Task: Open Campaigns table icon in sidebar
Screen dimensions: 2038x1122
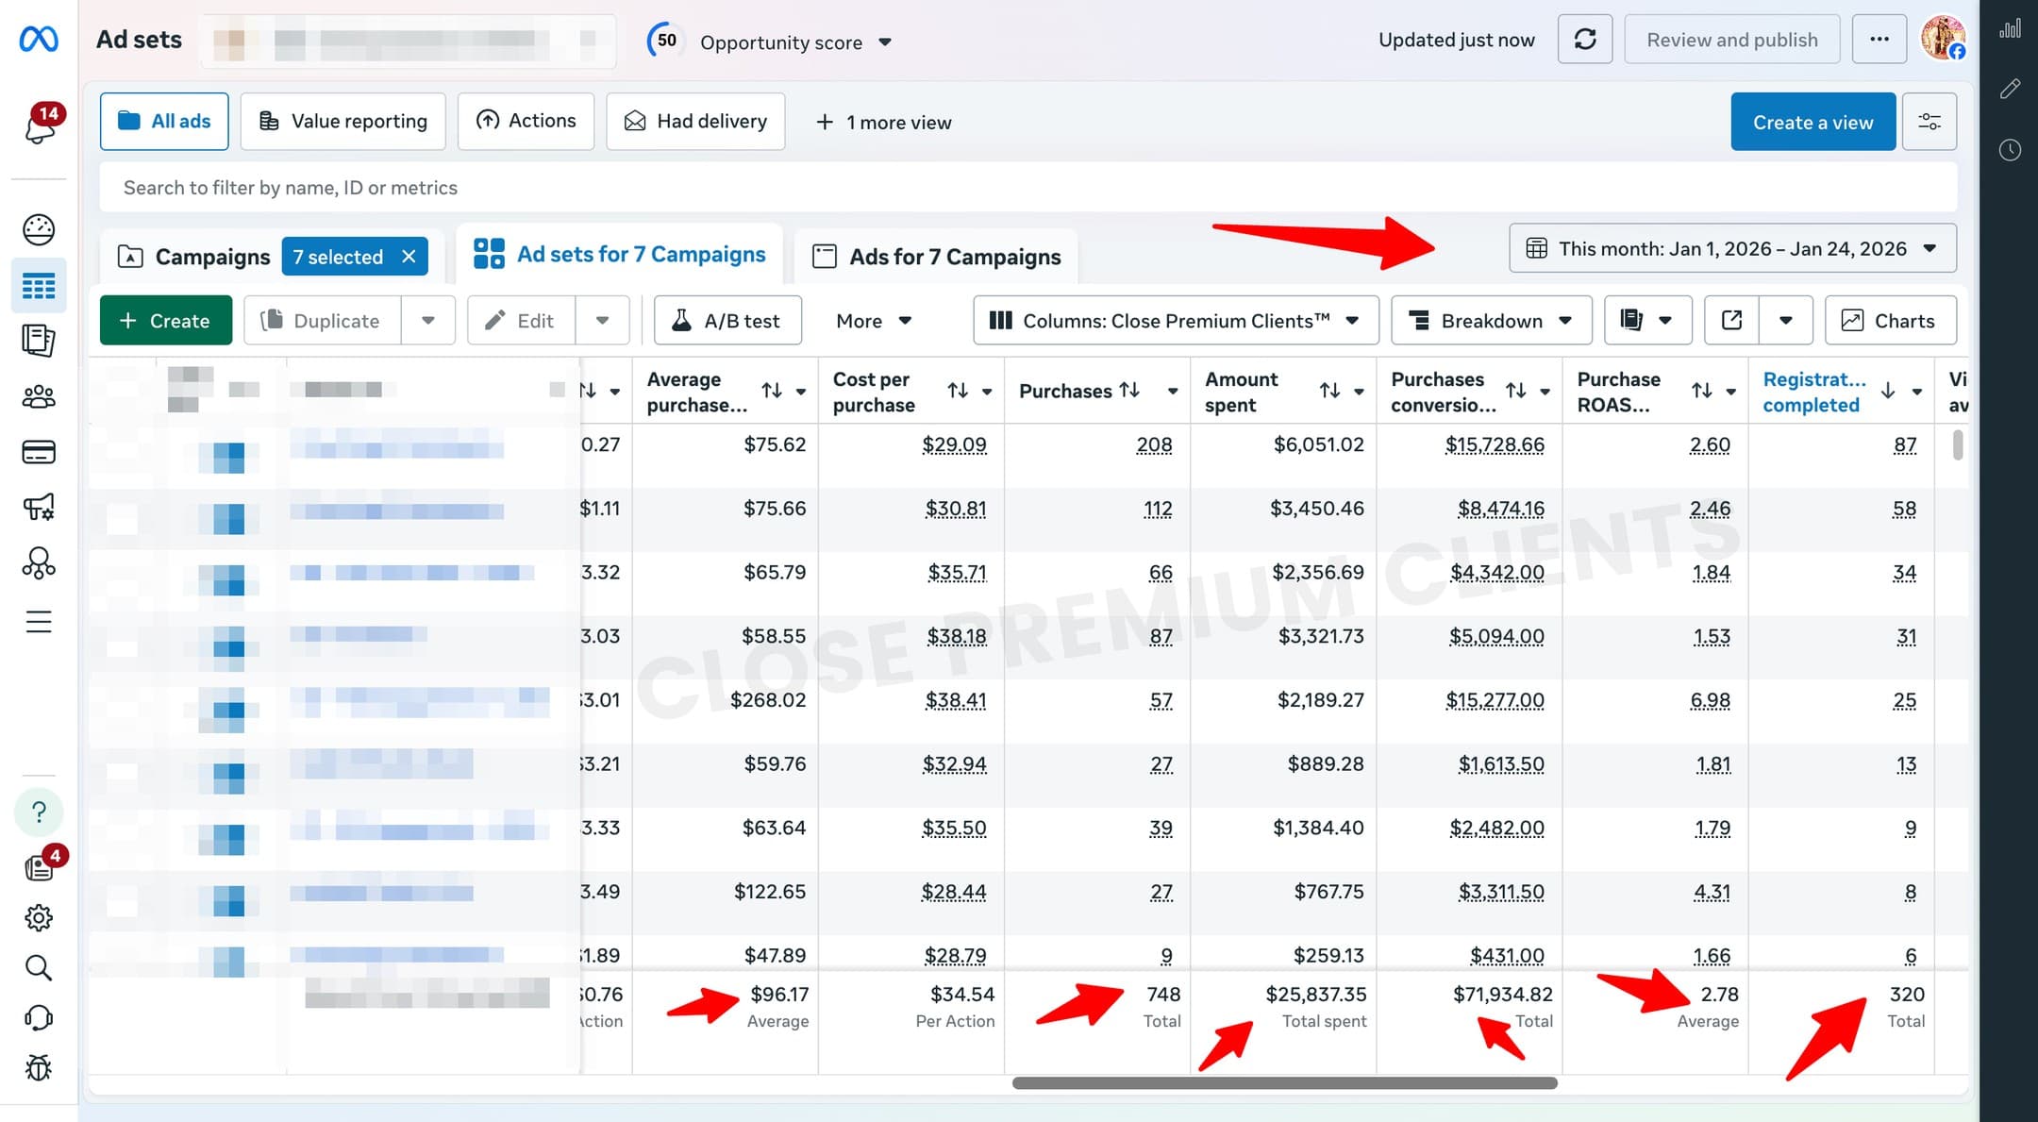Action: 39,285
